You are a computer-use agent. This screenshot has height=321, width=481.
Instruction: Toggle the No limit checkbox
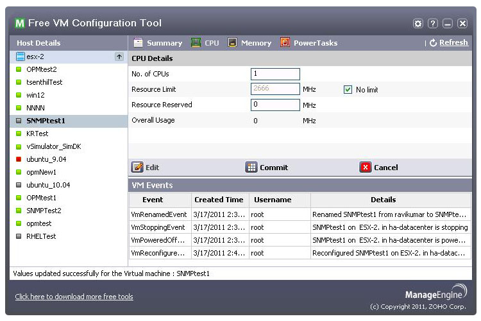348,90
